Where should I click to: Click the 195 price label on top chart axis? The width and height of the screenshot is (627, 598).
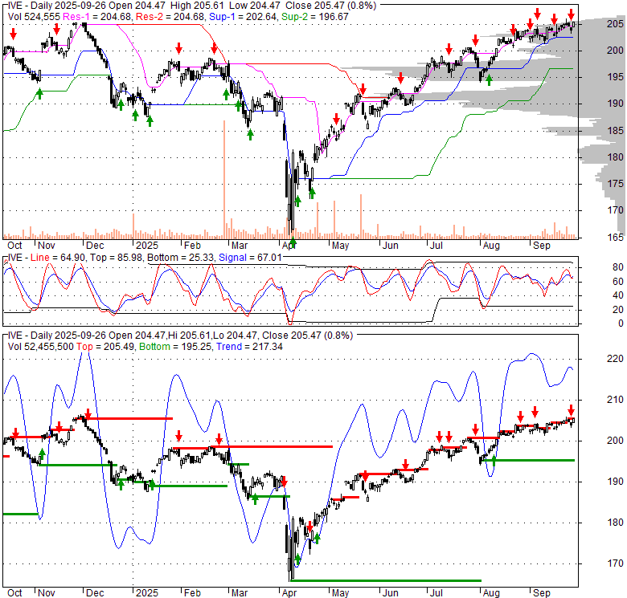pyautogui.click(x=615, y=77)
